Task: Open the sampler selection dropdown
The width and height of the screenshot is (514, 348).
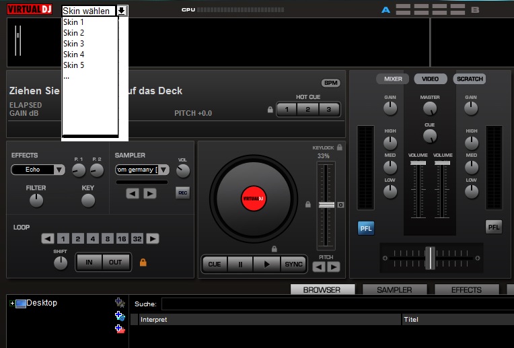Action: click(x=141, y=170)
